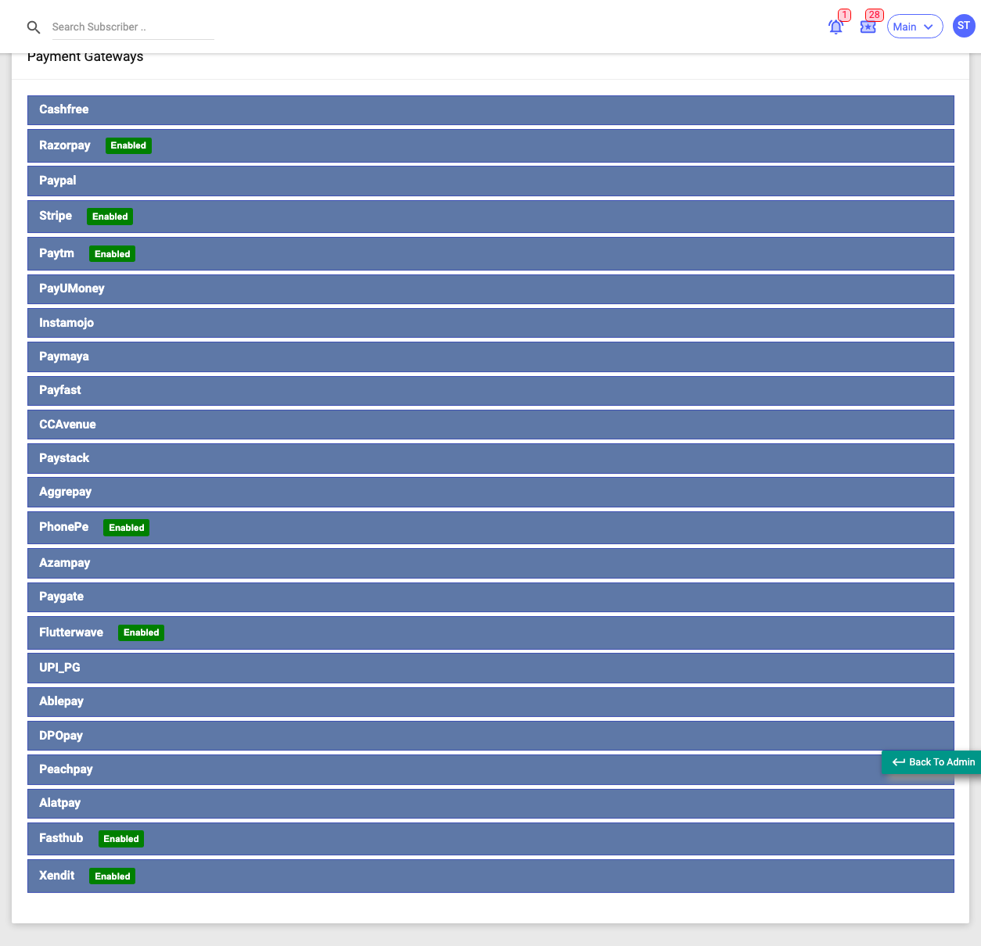981x946 pixels.
Task: Expand the Alatpay gateway panel
Action: [490, 803]
